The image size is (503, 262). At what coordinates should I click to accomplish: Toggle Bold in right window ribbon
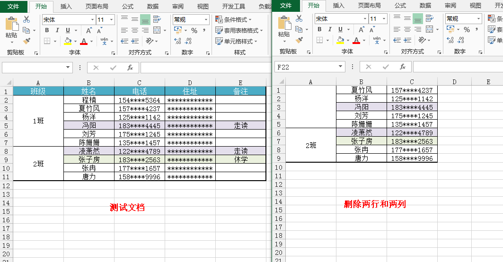(x=319, y=29)
